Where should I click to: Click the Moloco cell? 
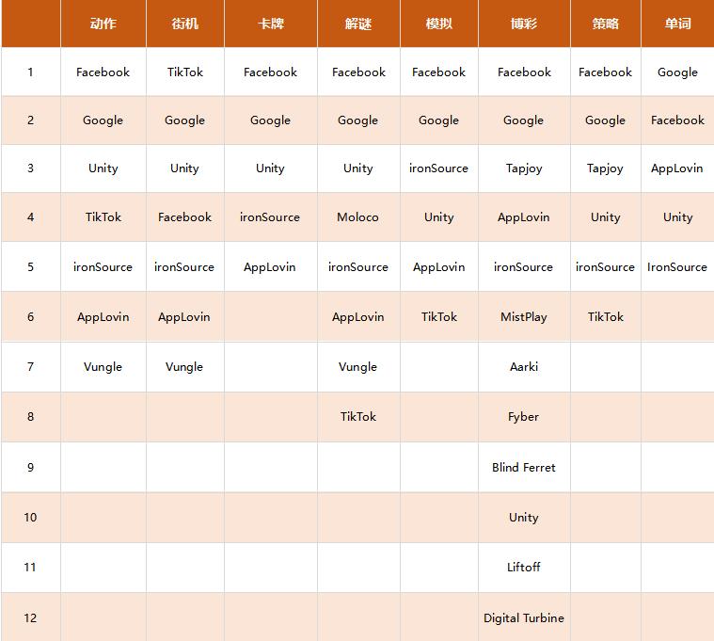(357, 217)
